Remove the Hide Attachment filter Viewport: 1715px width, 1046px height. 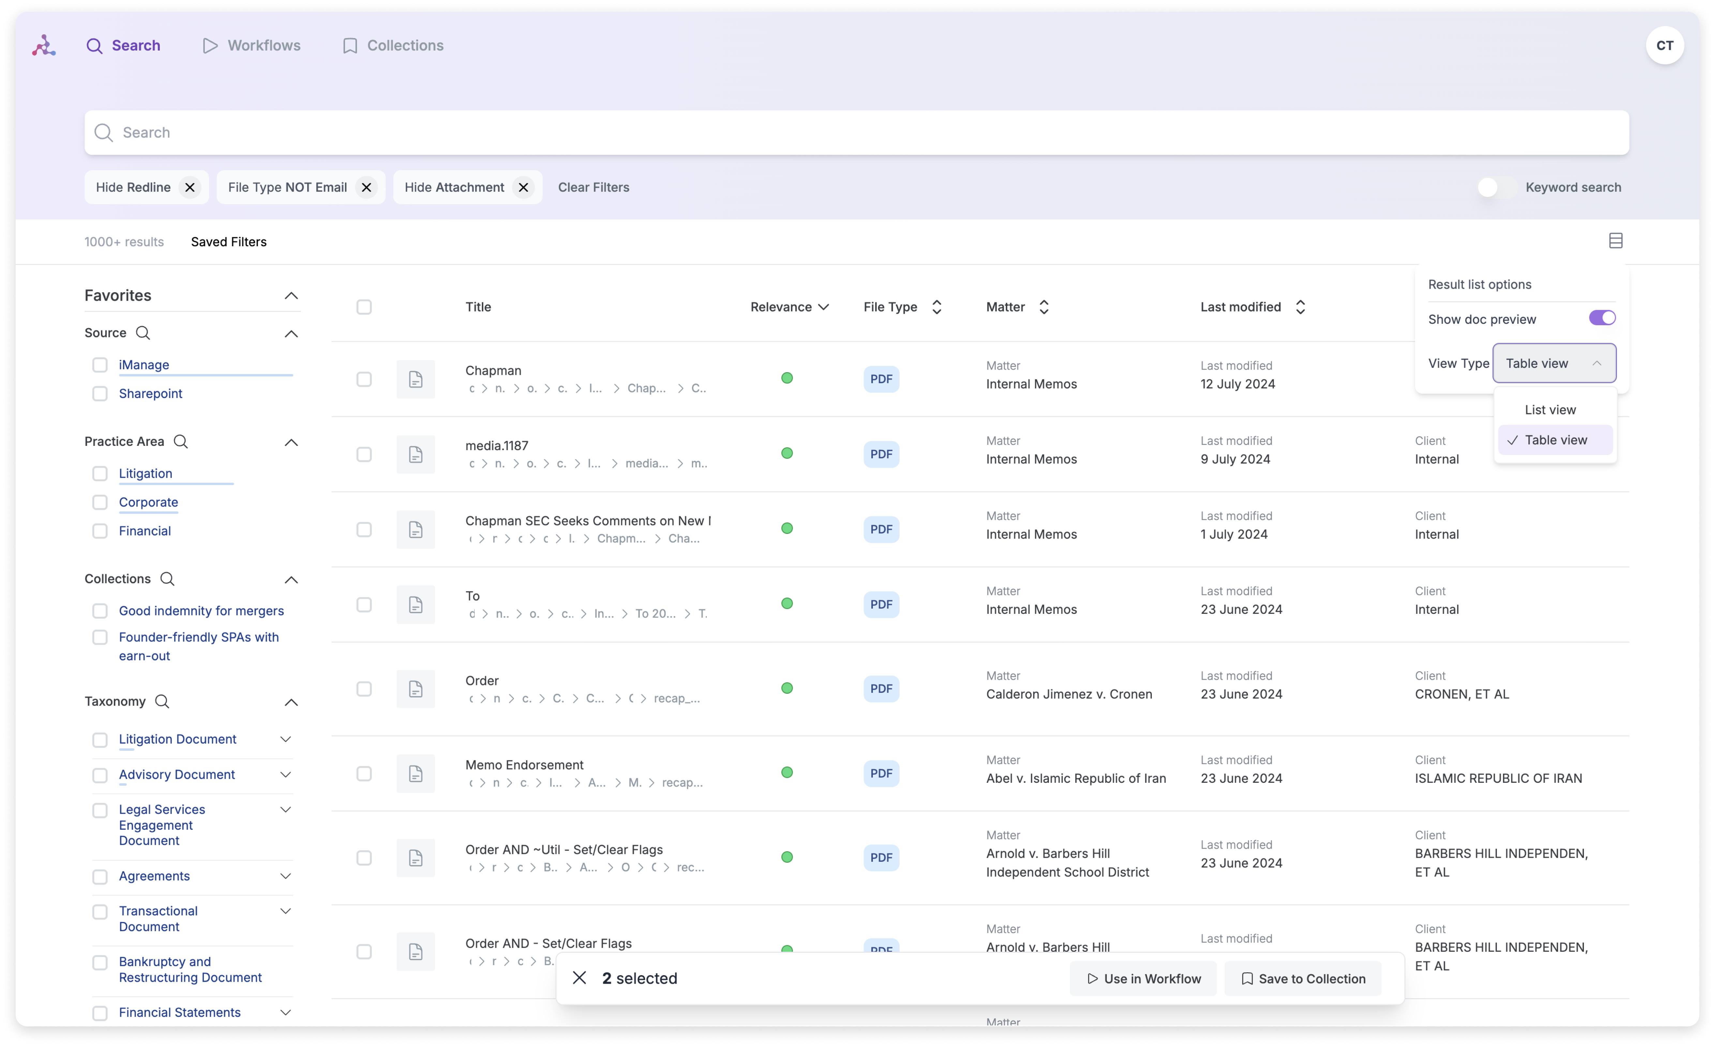[523, 187]
